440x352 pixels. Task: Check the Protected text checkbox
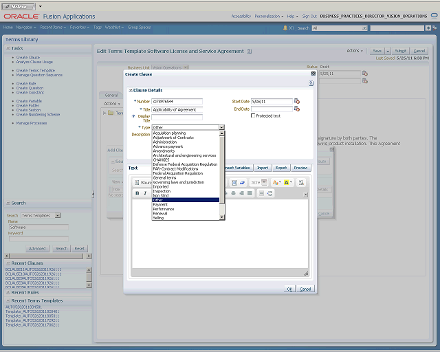click(253, 115)
